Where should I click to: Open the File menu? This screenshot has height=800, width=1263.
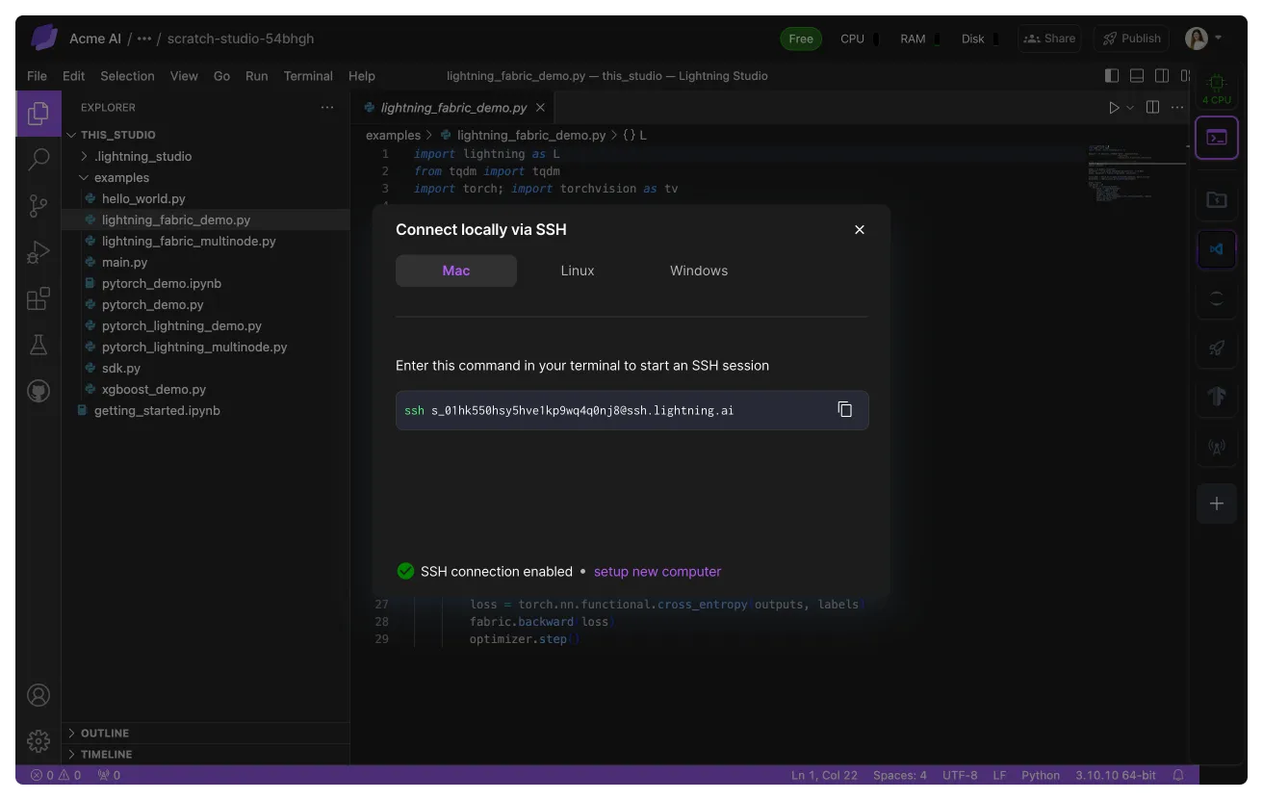pyautogui.click(x=37, y=76)
